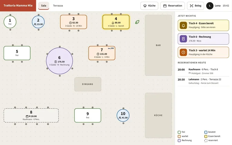Click the chef hat icon in Küche button
Viewport: 232px width, 145px height.
tap(145, 6)
